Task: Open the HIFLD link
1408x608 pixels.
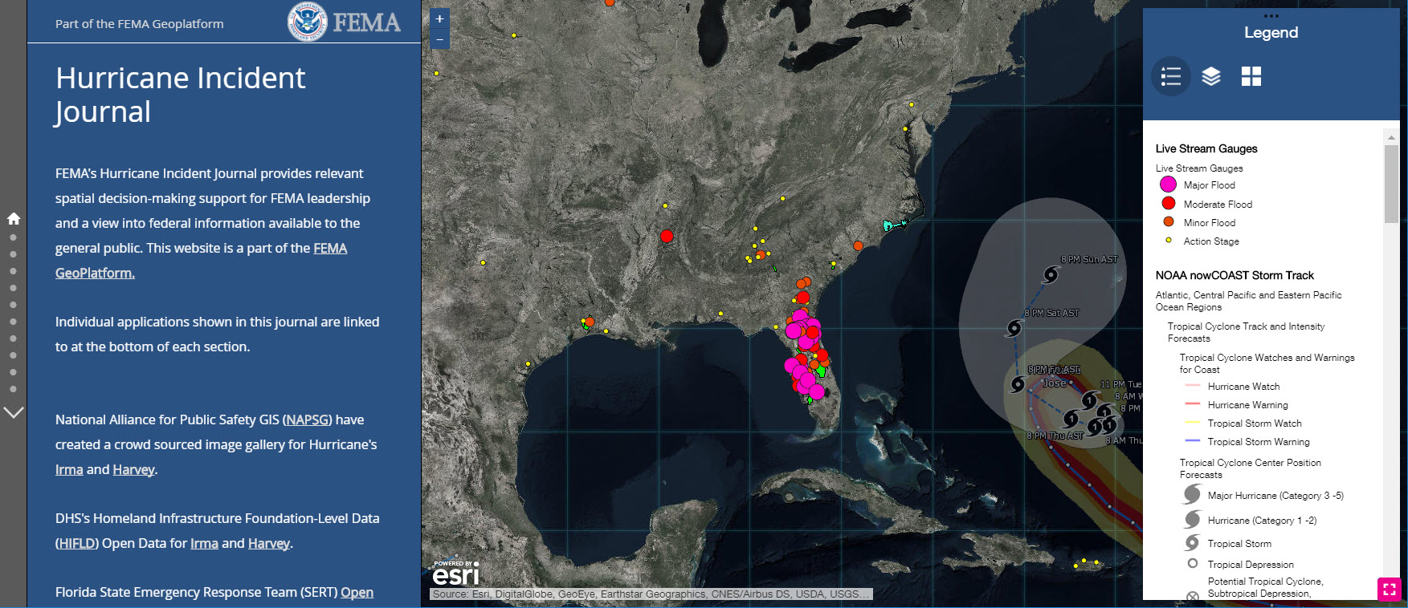Action: (76, 543)
